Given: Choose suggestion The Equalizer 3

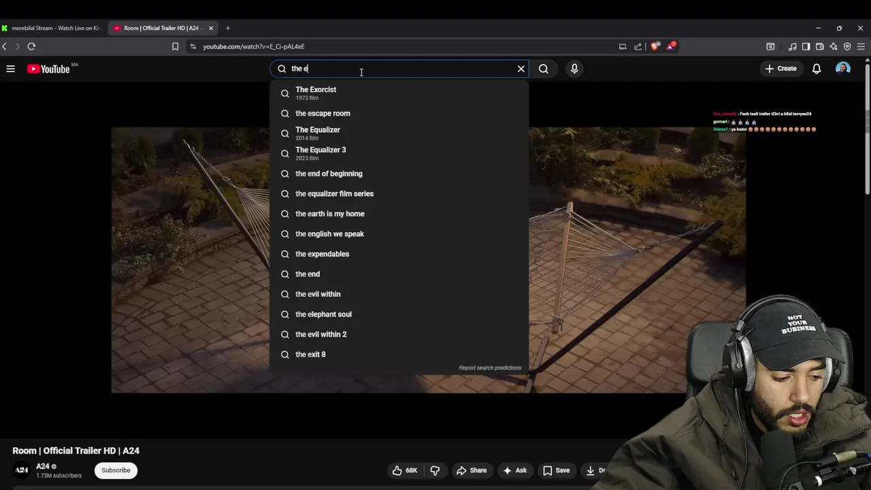Looking at the screenshot, I should [x=399, y=153].
